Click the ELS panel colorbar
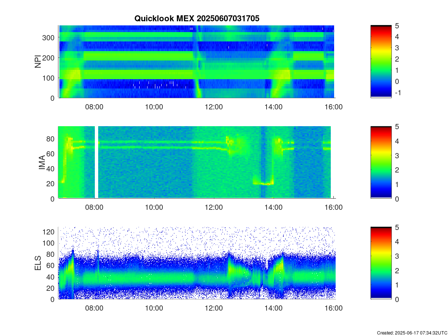This screenshot has height=336, width=448. (x=381, y=263)
